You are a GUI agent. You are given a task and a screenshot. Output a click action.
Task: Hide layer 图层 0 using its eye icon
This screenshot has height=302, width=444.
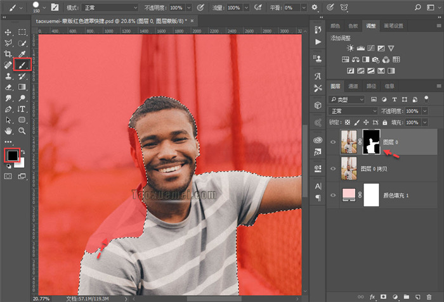point(334,143)
